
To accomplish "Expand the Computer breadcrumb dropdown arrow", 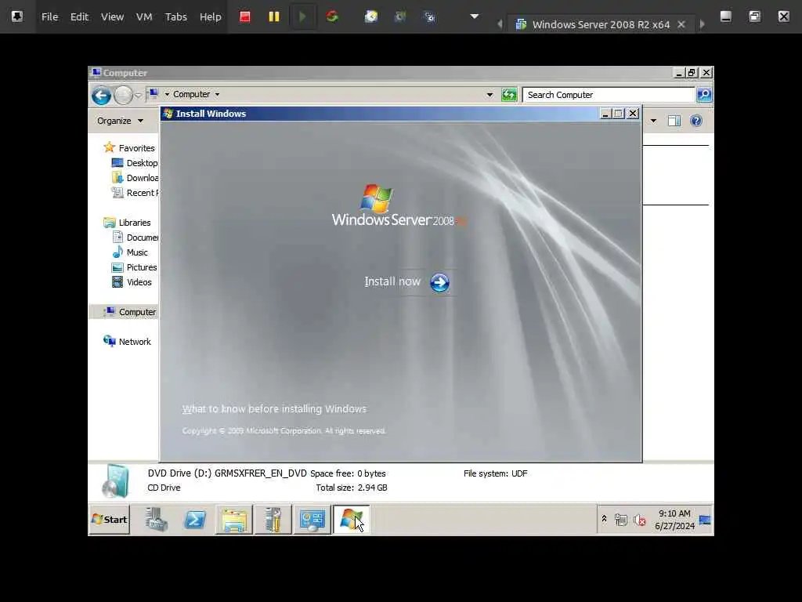I will tap(217, 95).
